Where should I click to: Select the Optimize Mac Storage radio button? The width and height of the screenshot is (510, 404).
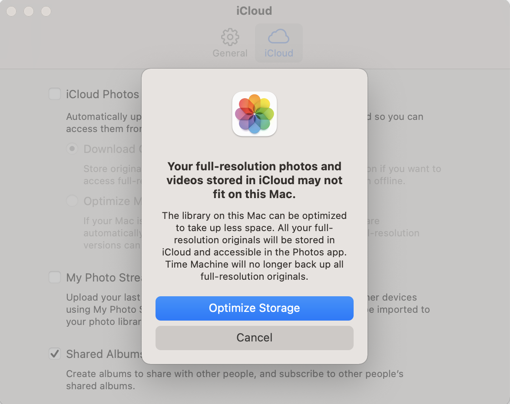(x=72, y=201)
